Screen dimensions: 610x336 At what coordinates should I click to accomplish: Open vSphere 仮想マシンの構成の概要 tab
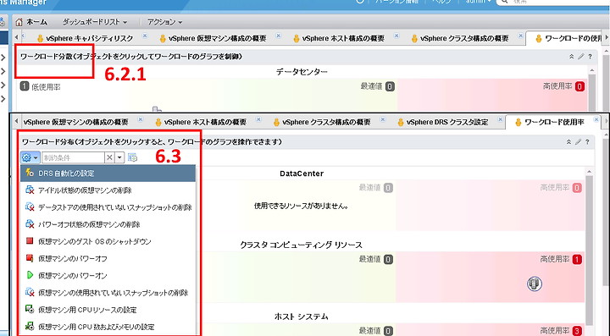click(x=76, y=122)
